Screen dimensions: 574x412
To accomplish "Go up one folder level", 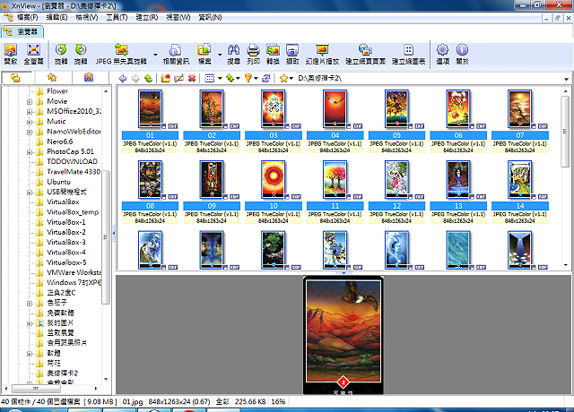I will pos(148,78).
